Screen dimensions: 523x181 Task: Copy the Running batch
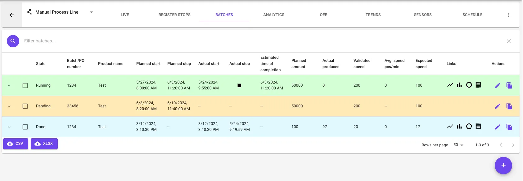509,85
